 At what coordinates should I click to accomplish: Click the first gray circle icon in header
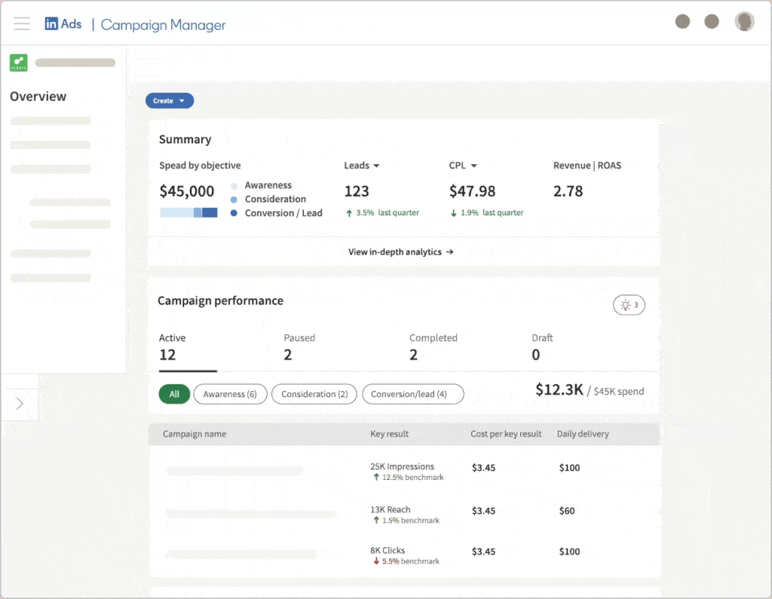(x=682, y=22)
